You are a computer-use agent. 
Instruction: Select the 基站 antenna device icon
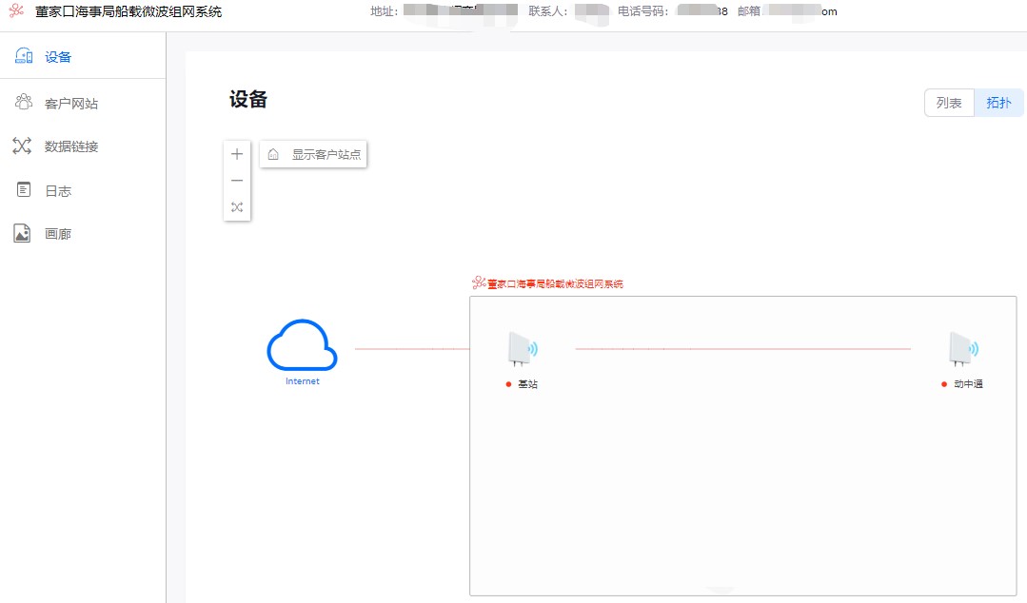(x=520, y=349)
